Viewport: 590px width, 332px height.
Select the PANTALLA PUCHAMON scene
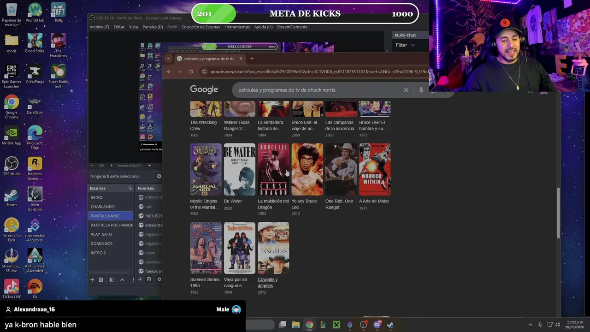coord(111,225)
